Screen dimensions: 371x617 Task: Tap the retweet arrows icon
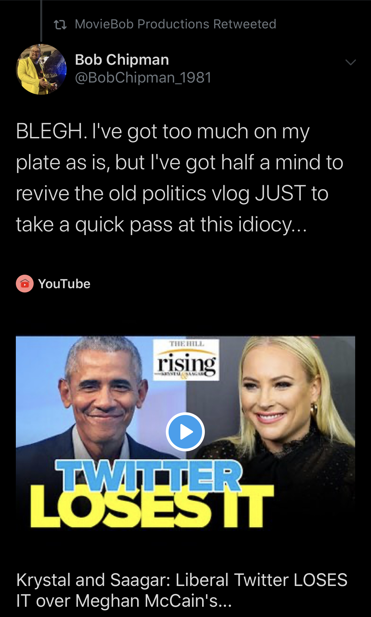pyautogui.click(x=60, y=24)
